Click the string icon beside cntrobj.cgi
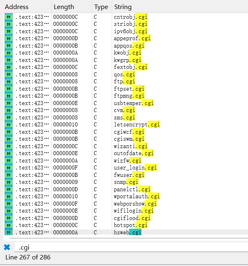 coord(9,17)
